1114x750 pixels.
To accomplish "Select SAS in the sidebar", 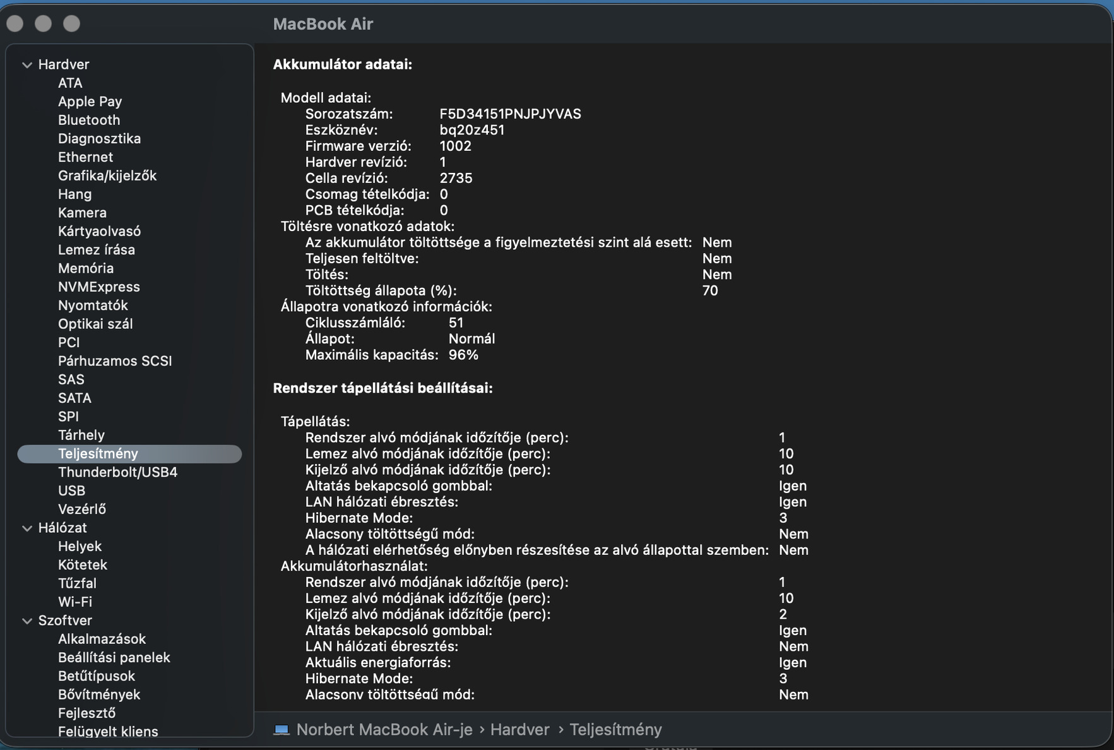I will (71, 379).
